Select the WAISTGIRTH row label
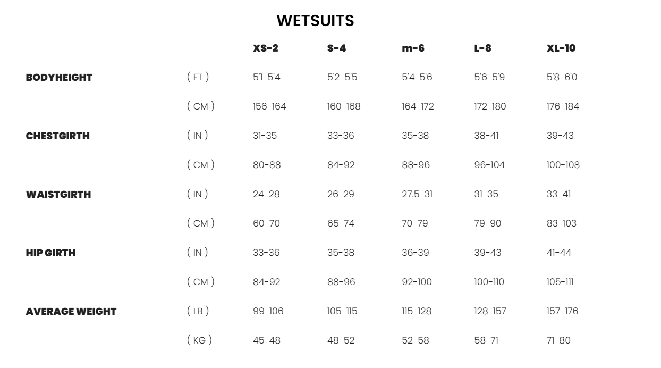Viewport: 661px width, 368px height. (x=58, y=194)
